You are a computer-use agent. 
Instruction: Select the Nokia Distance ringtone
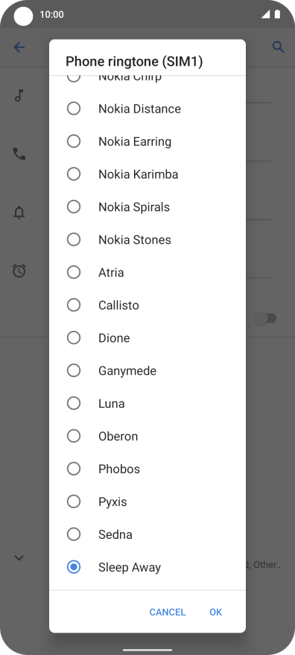point(147,109)
